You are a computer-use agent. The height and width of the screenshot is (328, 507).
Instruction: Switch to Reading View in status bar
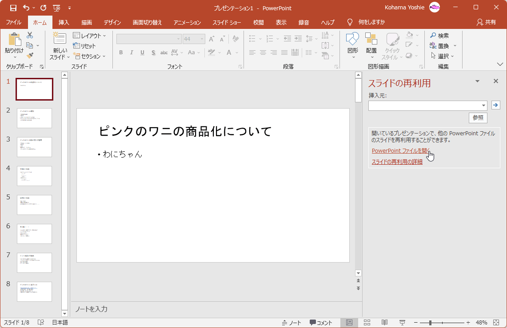pos(384,323)
